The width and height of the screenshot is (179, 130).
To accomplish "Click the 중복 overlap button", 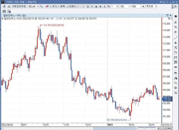I will pos(63,6).
